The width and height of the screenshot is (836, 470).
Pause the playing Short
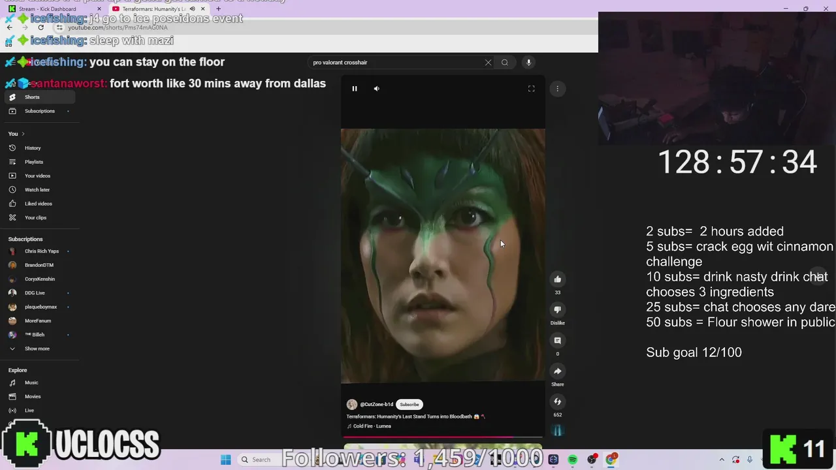point(355,89)
